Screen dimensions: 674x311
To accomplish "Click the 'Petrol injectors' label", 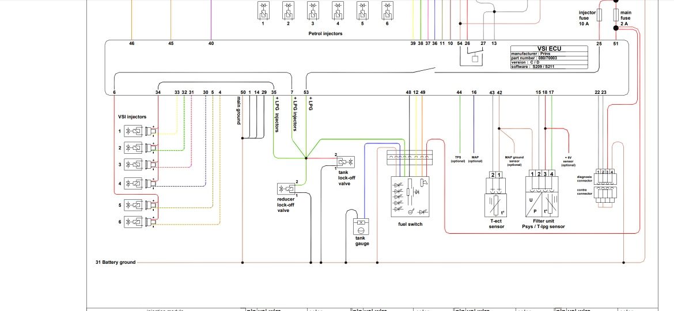I will tap(325, 33).
